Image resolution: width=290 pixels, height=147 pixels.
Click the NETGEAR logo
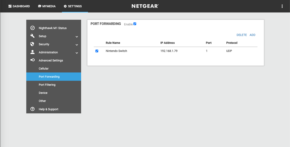click(x=145, y=6)
